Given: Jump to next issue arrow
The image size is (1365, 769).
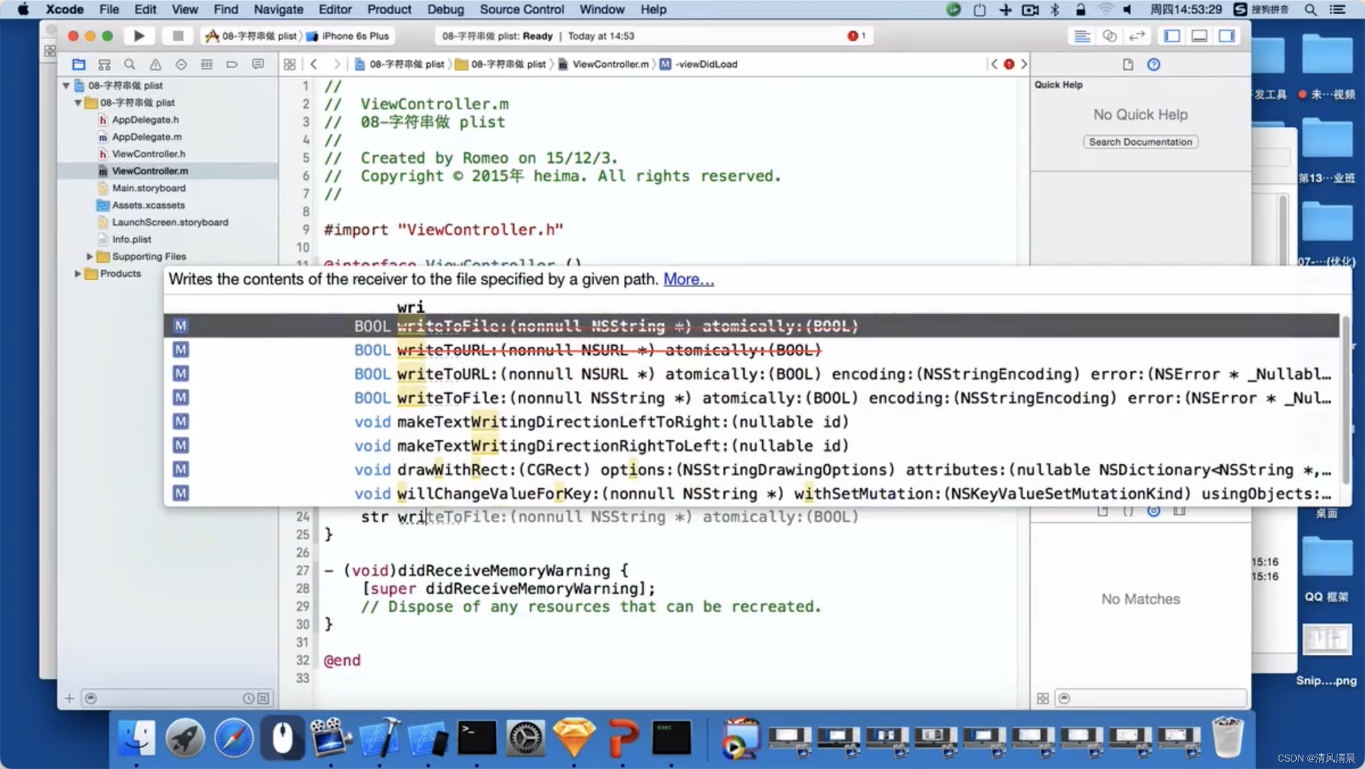Looking at the screenshot, I should click(x=1024, y=64).
